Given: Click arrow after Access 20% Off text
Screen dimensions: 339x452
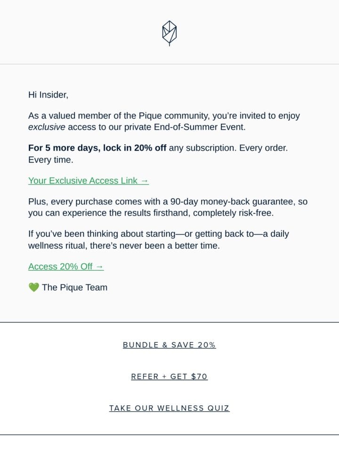Looking at the screenshot, I should click(99, 267).
